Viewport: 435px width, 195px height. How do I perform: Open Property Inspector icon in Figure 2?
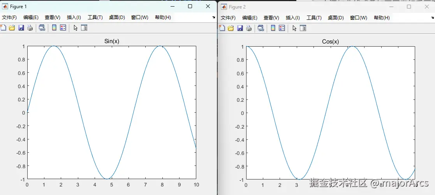(303, 28)
